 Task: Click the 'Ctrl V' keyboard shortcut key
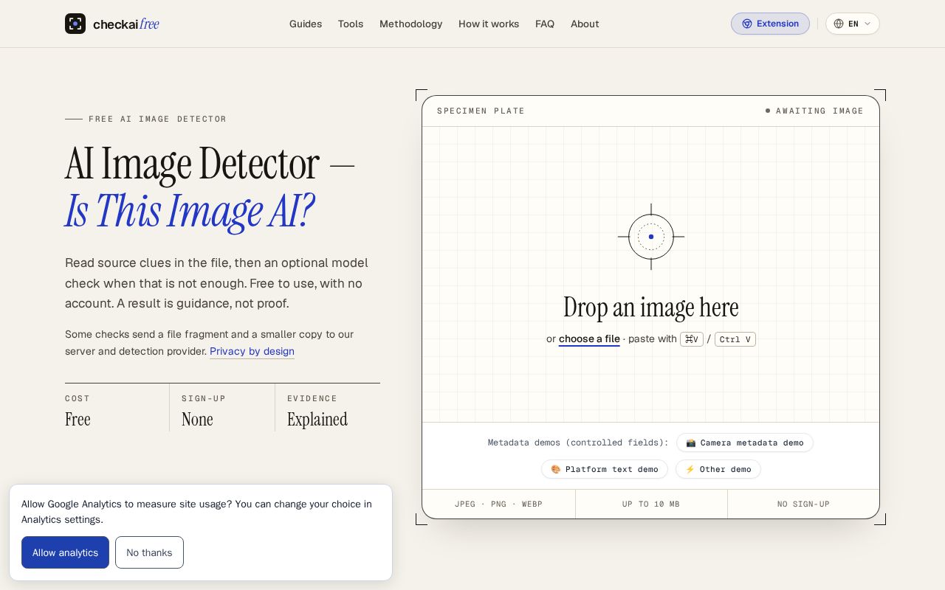pyautogui.click(x=735, y=339)
